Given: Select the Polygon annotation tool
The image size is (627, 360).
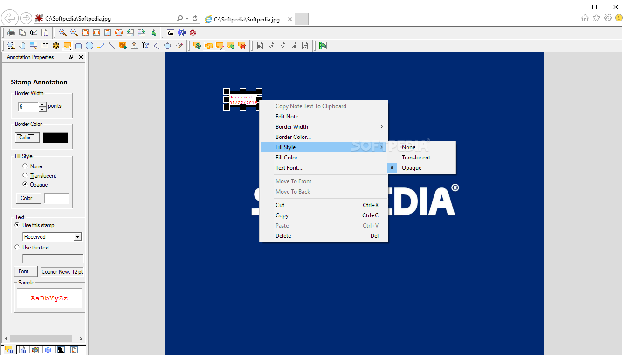Looking at the screenshot, I should click(168, 46).
